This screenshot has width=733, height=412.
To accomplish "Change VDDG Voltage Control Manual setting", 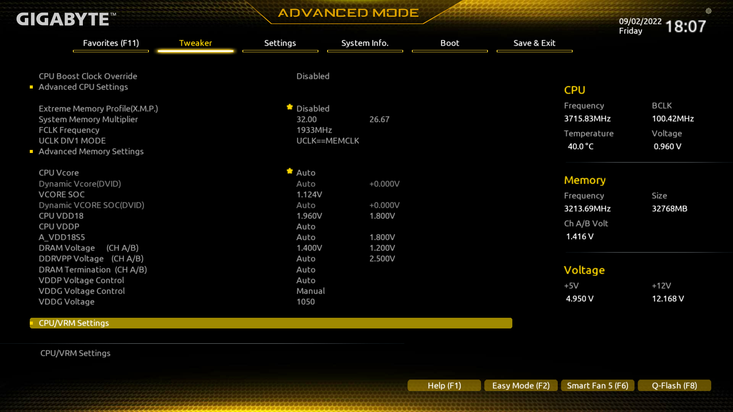I will 310,291.
